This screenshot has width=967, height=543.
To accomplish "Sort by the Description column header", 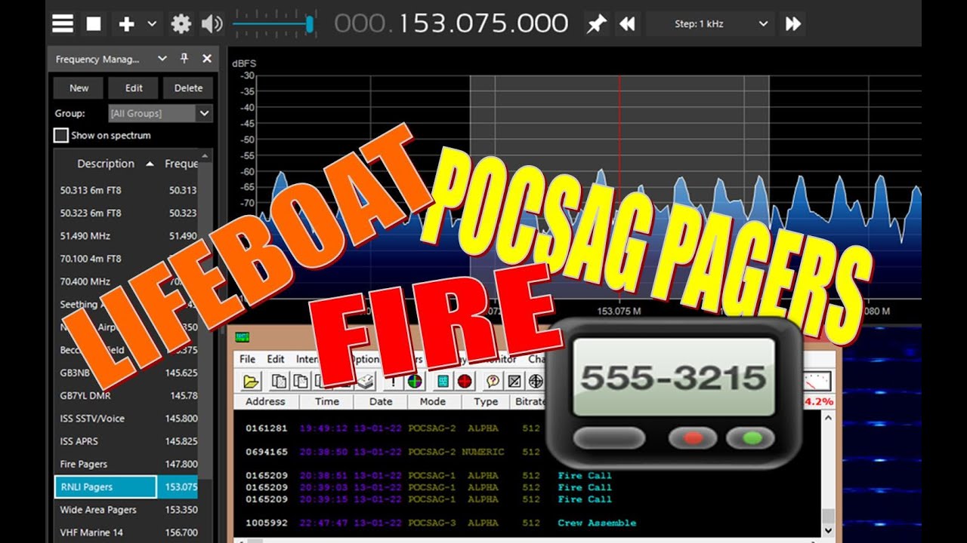I will pos(106,164).
